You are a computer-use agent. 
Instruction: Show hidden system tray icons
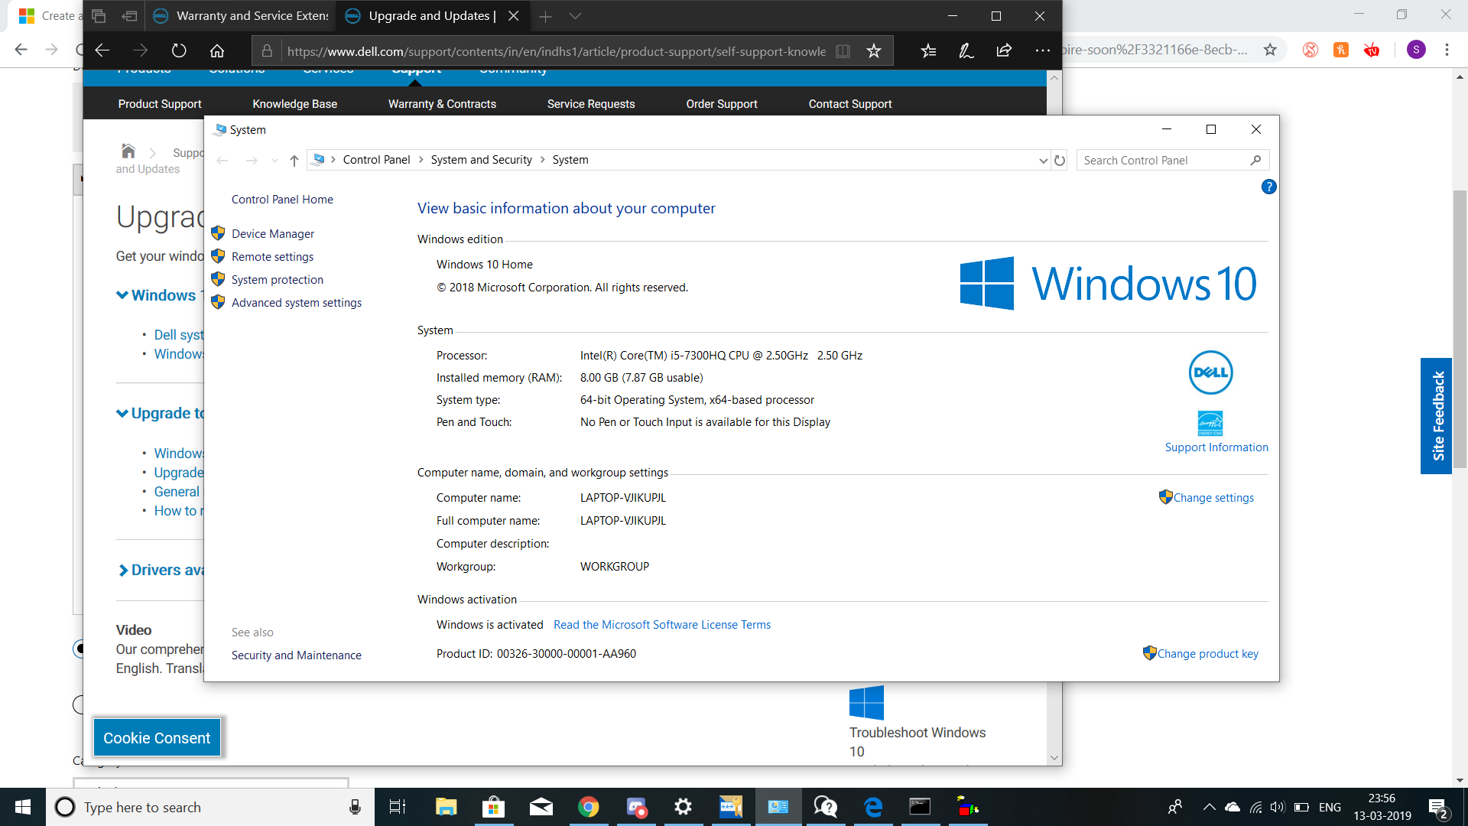click(1209, 807)
